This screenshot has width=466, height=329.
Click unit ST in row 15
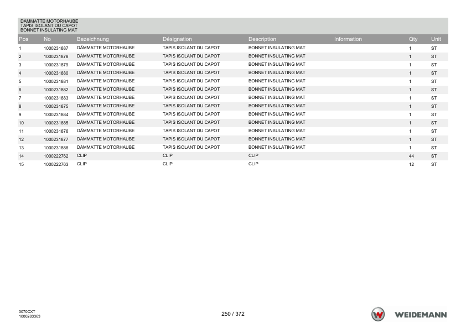(434, 165)
